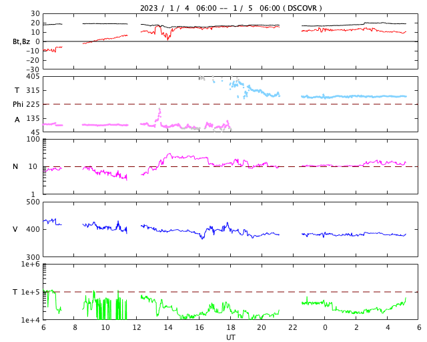
Task: Click the 18 hour tick on the UT axis
Action: pos(231,327)
